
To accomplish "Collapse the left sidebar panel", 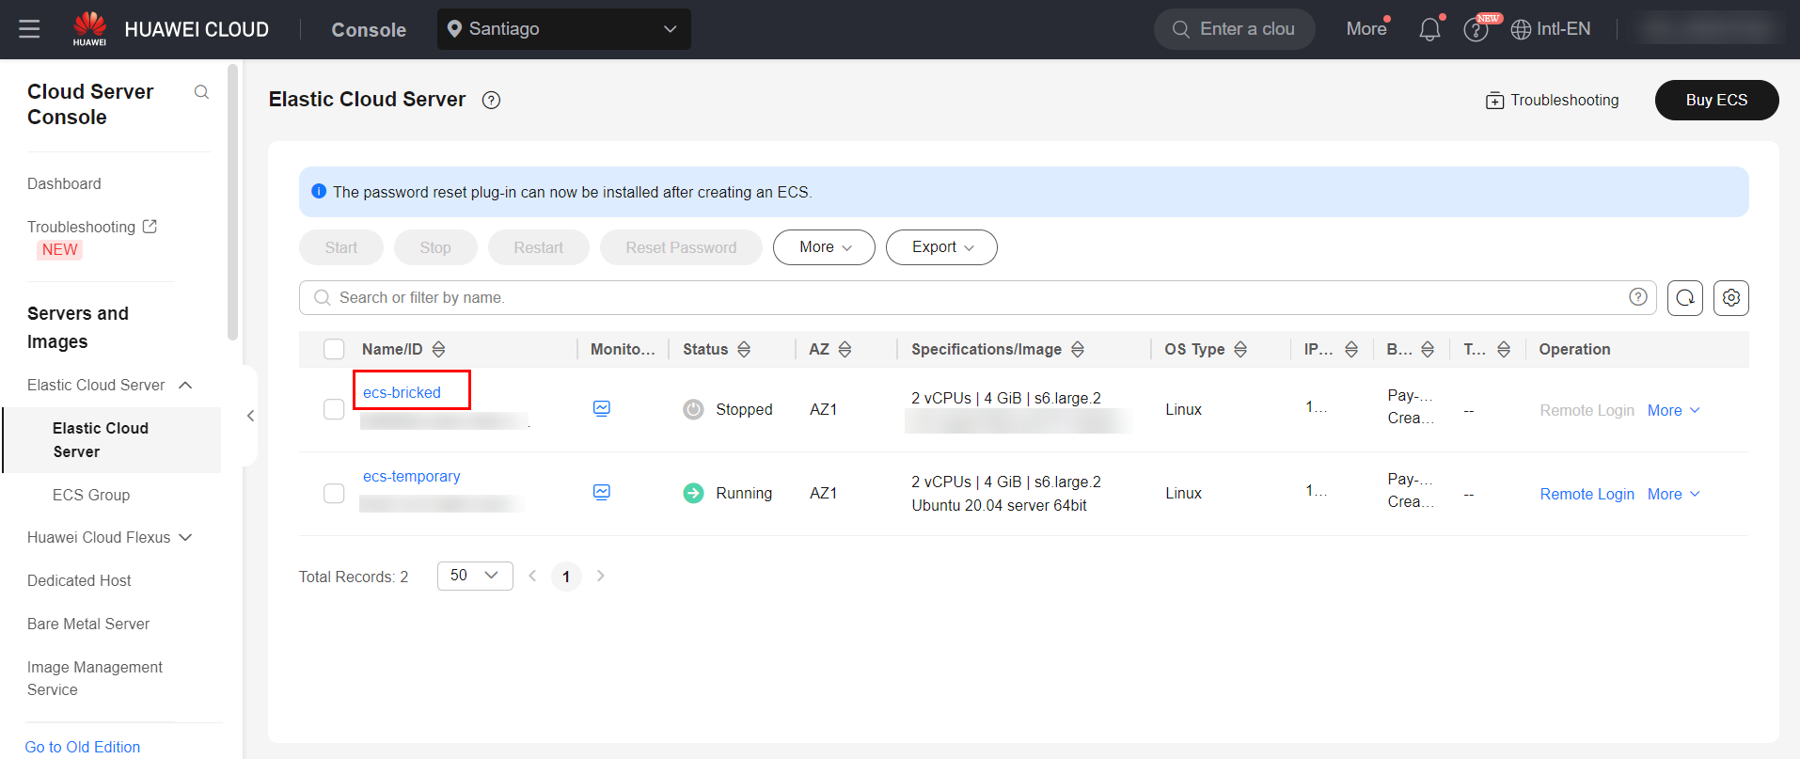I will [250, 416].
